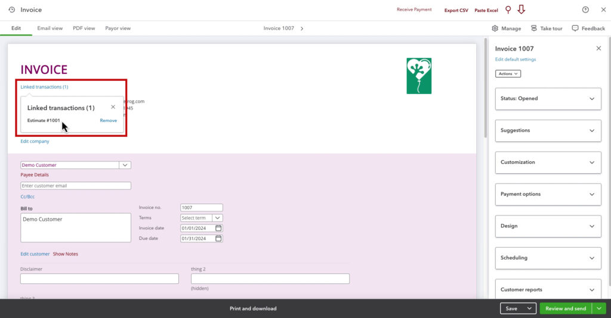Image resolution: width=611 pixels, height=318 pixels.
Task: Open Review and send dropdown arrow
Action: click(x=599, y=308)
